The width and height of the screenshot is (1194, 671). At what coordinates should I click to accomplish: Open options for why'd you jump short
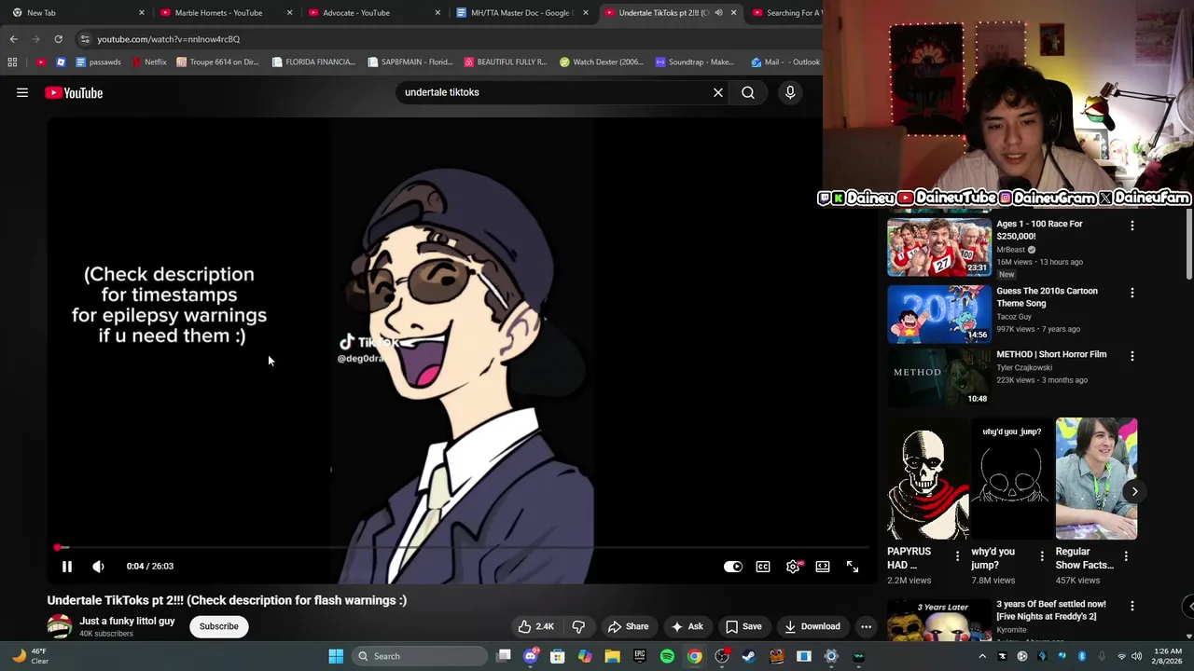1042,556
